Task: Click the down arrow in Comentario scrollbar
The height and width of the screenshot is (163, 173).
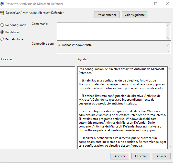Action: click(168, 38)
